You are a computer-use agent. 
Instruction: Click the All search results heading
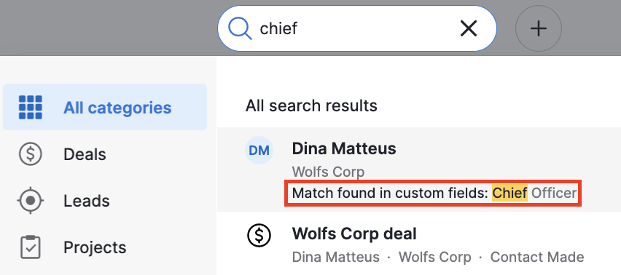311,105
